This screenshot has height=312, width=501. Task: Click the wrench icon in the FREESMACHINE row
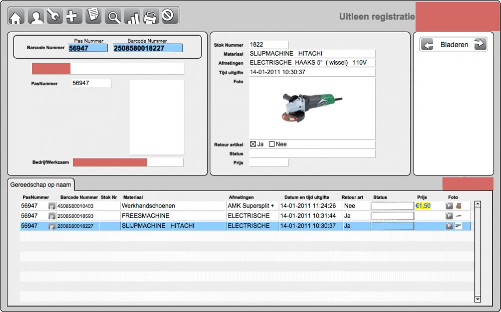click(x=449, y=216)
